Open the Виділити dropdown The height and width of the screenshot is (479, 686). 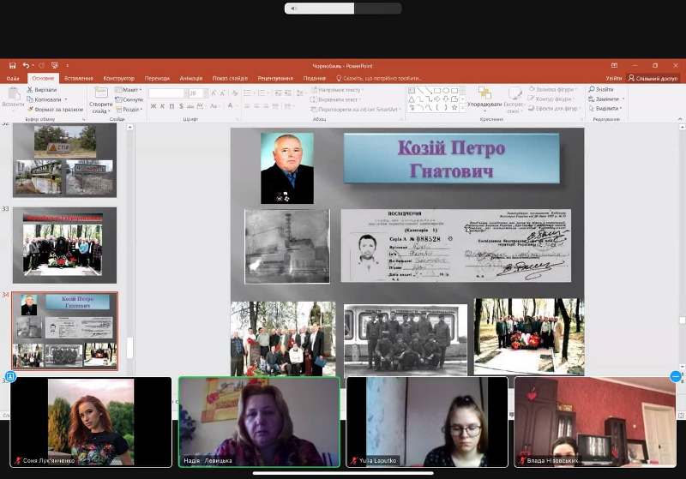click(606, 108)
